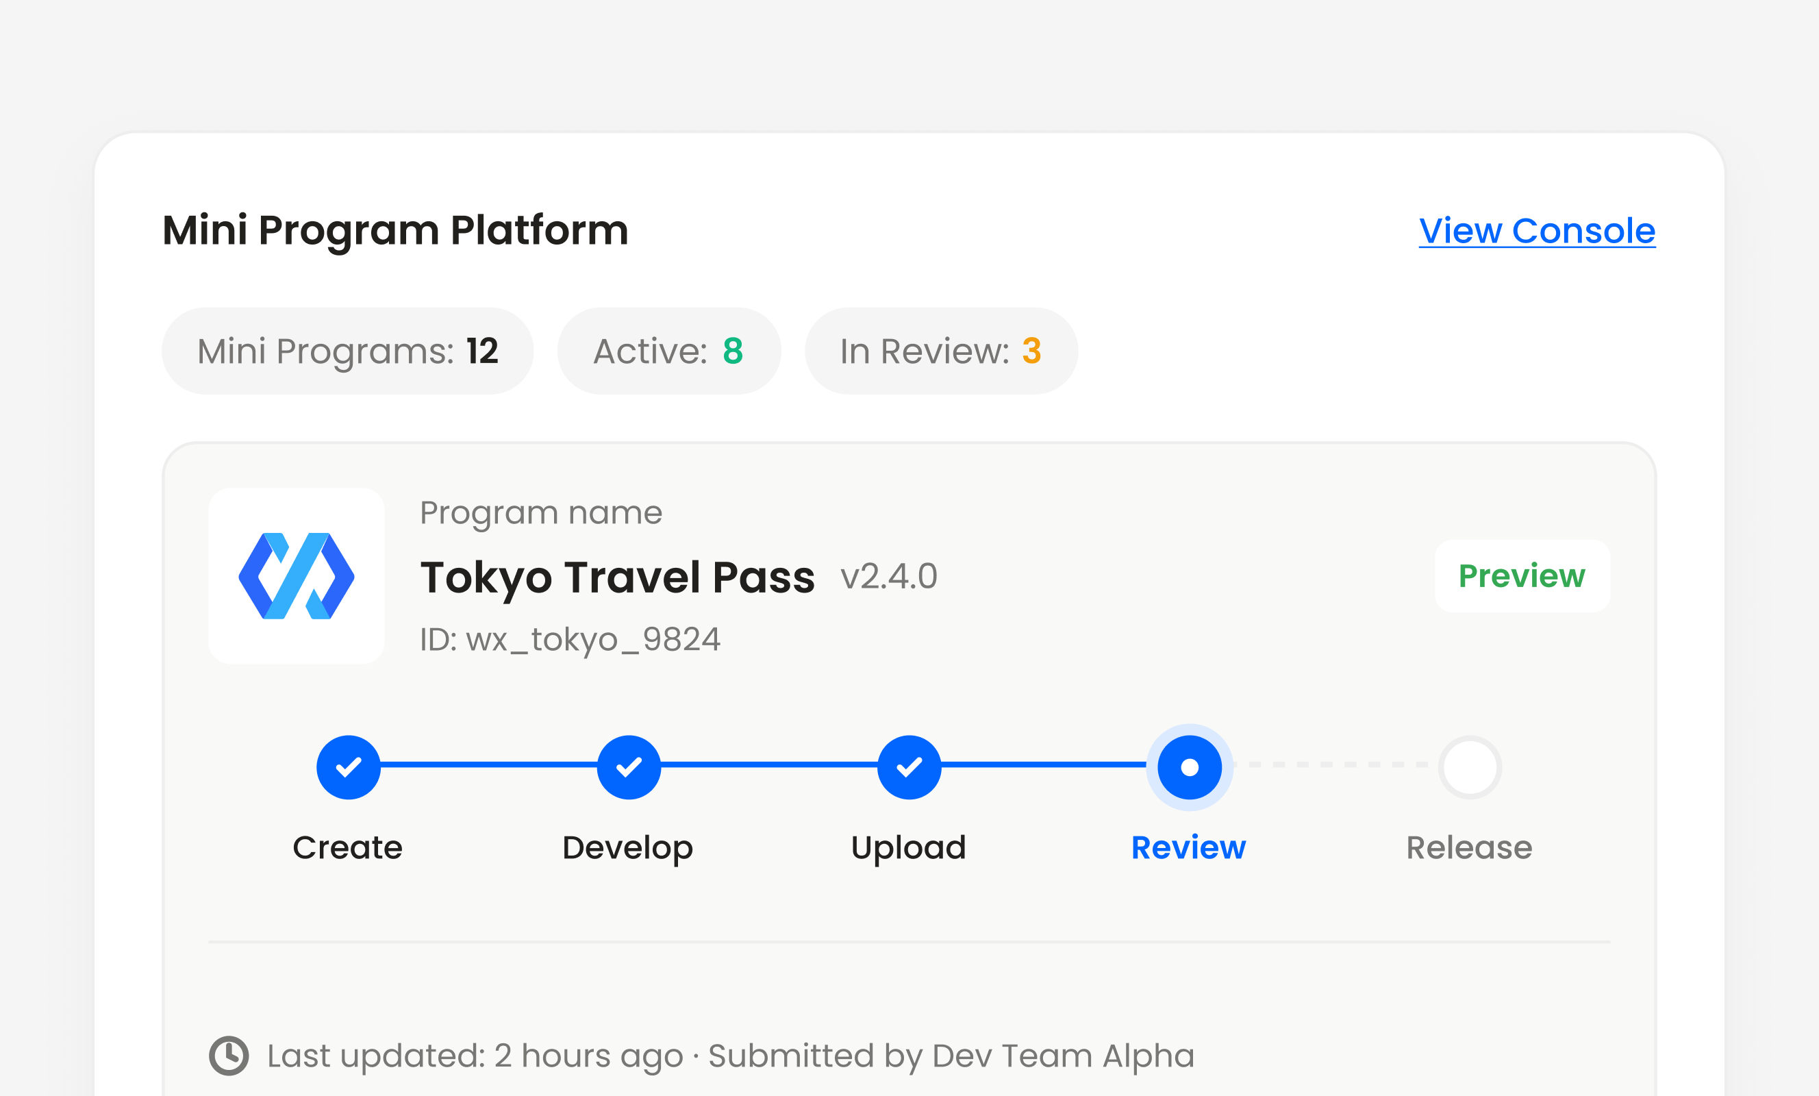The height and width of the screenshot is (1096, 1819).
Task: Click the Active: 8 stat pill
Action: [669, 351]
